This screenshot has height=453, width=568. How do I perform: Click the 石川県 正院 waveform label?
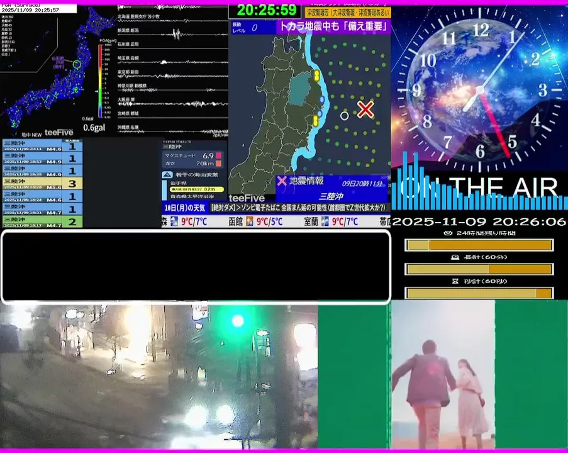pos(128,44)
